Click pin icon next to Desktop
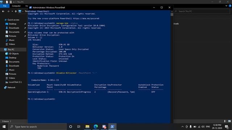 click(x=25, y=24)
